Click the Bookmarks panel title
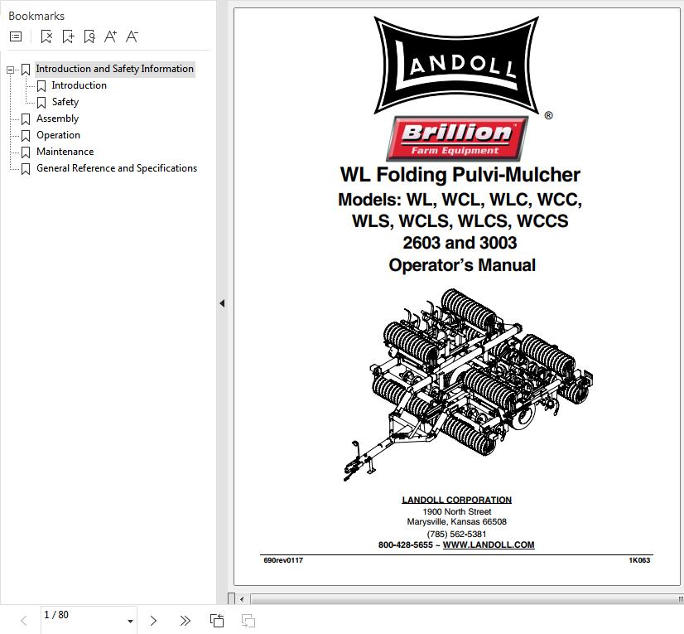Viewport: 684px width, 634px height. tap(36, 16)
